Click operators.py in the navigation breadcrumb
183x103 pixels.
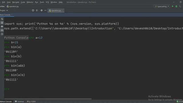coord(13,6)
